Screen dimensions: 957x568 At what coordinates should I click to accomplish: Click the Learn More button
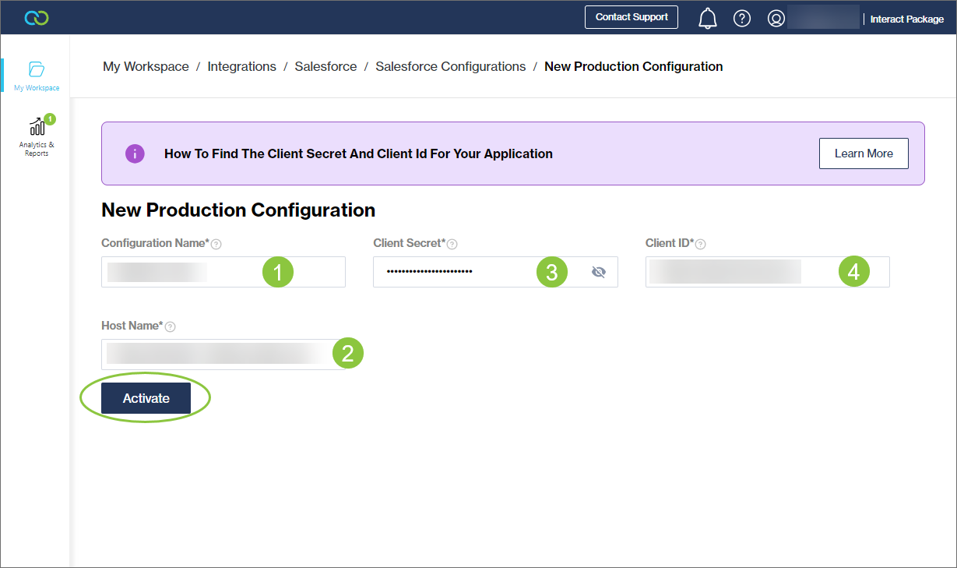pos(864,153)
